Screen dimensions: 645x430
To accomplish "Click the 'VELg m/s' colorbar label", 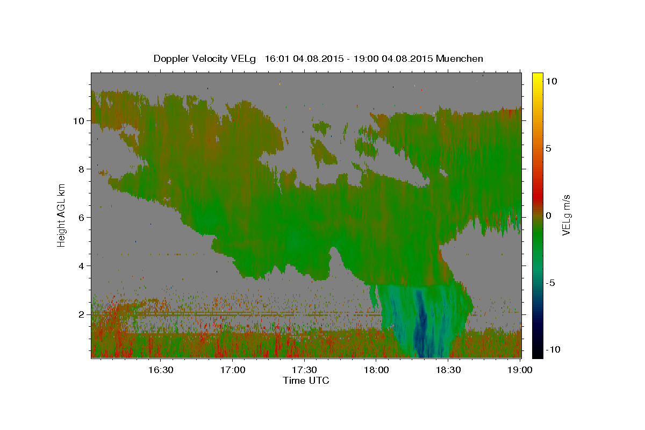I will pos(566,215).
